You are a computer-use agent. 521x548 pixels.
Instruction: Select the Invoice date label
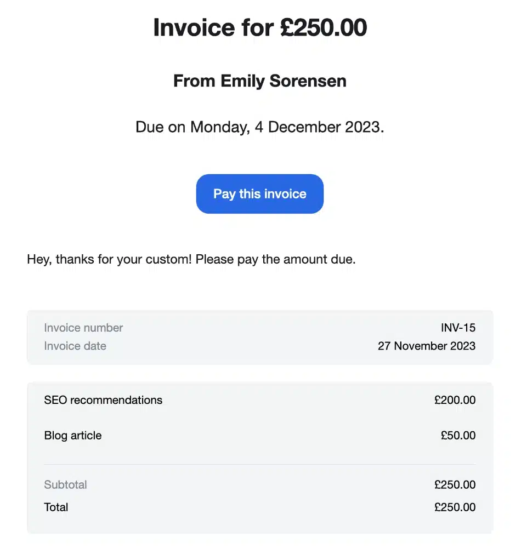coord(75,346)
